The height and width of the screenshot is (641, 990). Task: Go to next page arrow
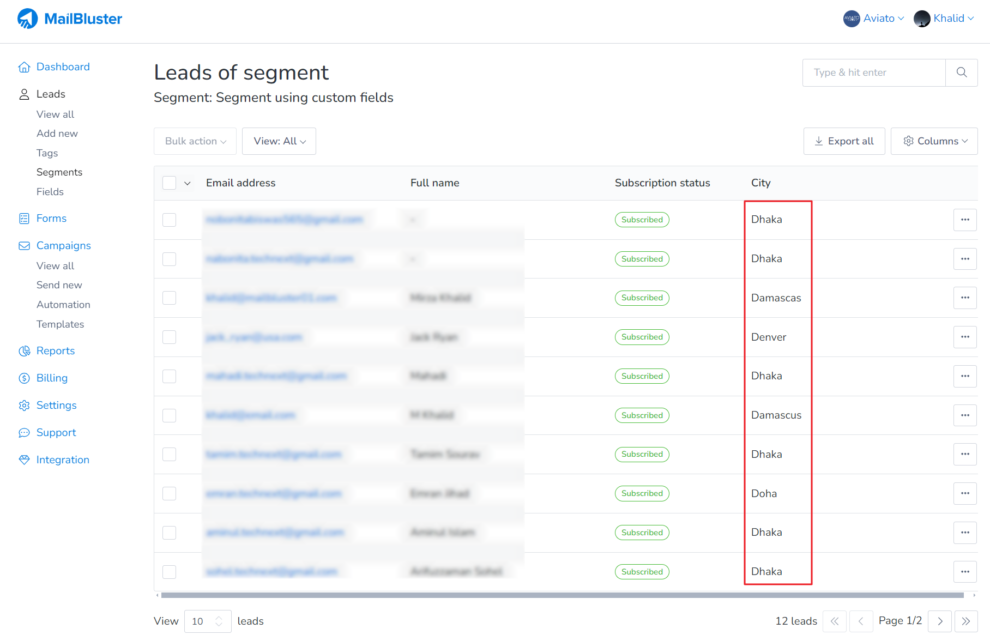[940, 621]
